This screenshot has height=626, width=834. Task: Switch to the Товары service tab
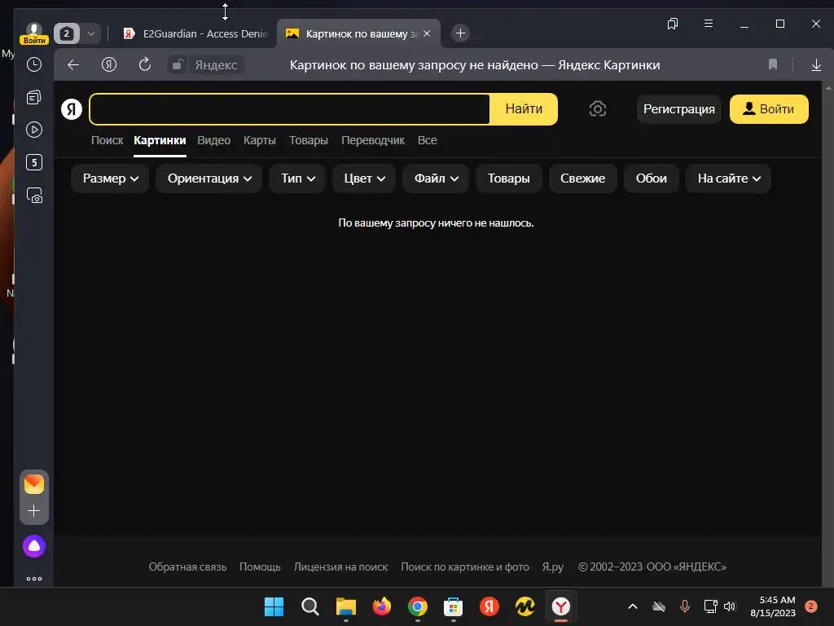tap(309, 140)
